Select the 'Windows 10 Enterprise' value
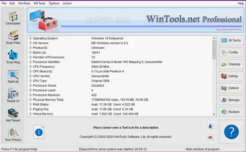The image size is (246, 152). [x=107, y=38]
